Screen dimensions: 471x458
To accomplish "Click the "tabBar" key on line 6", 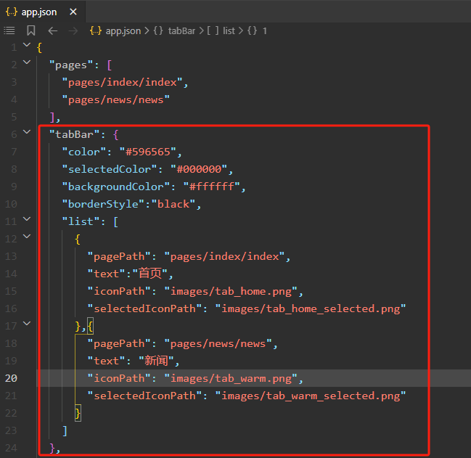I will point(74,134).
